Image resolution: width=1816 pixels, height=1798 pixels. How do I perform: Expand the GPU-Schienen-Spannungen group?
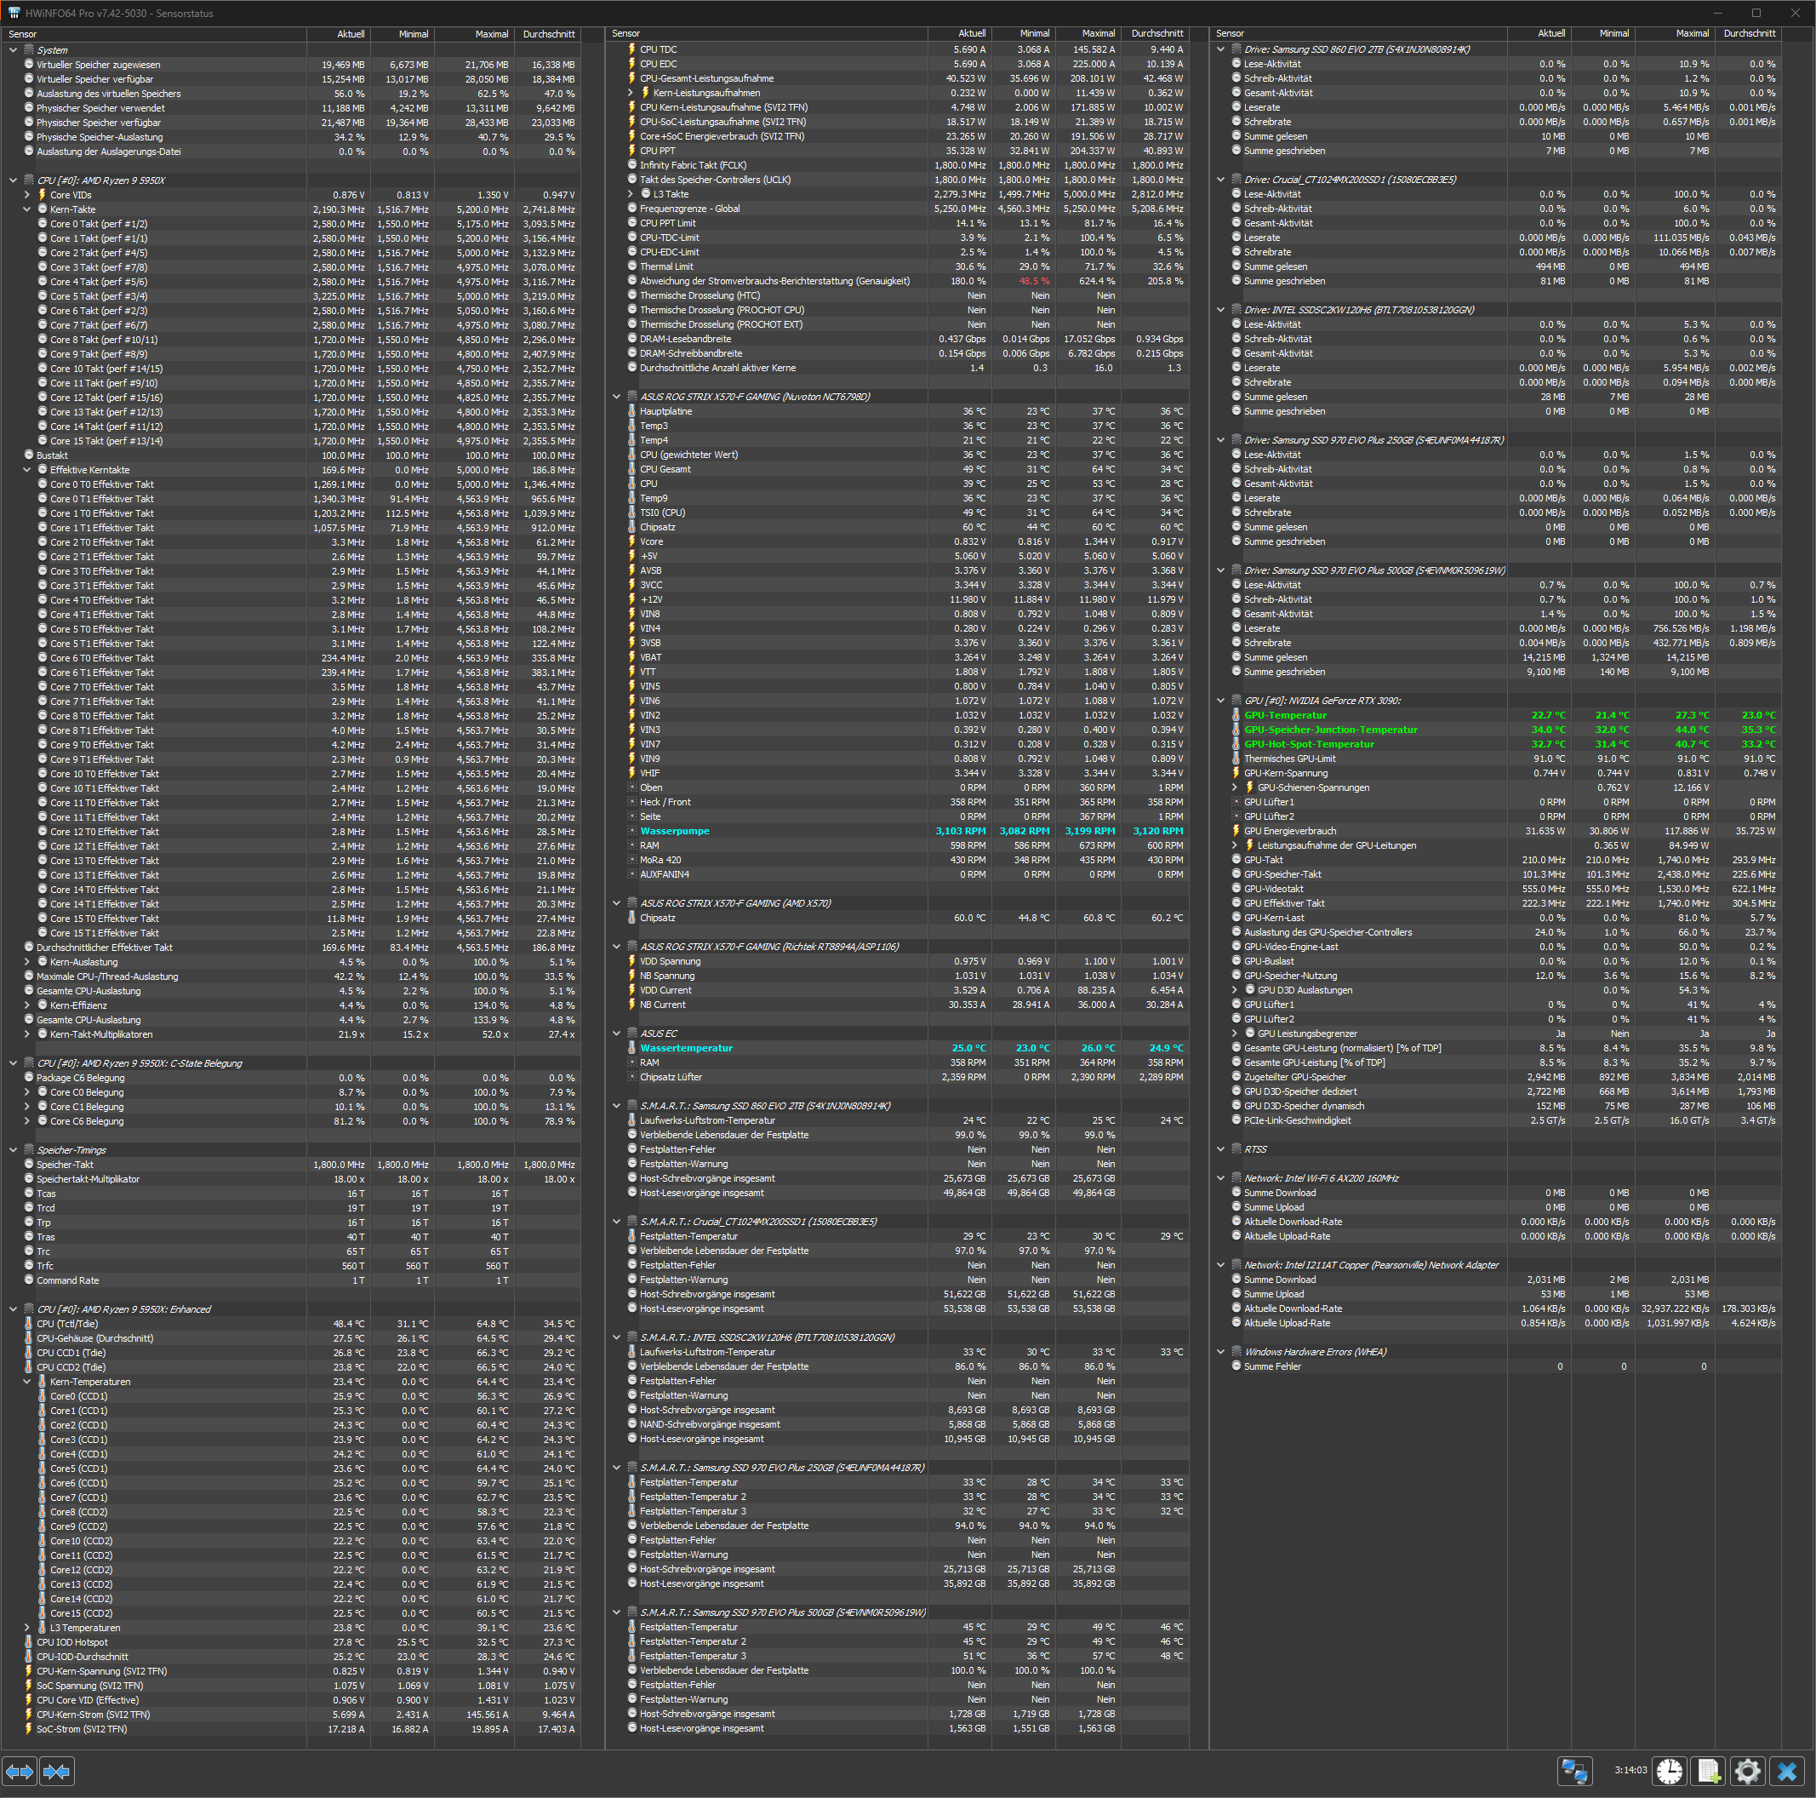1235,788
